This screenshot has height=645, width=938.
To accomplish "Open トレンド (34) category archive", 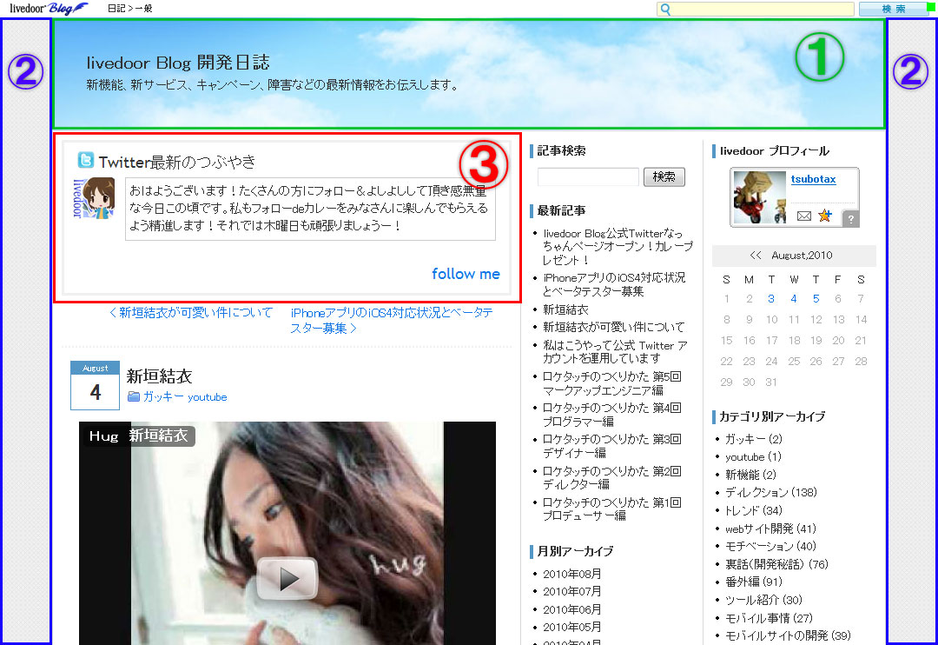I will click(x=753, y=510).
